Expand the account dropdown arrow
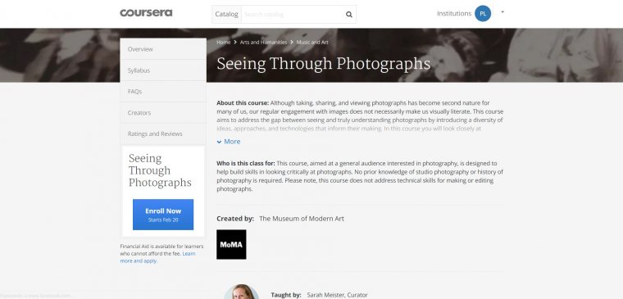 click(502, 12)
